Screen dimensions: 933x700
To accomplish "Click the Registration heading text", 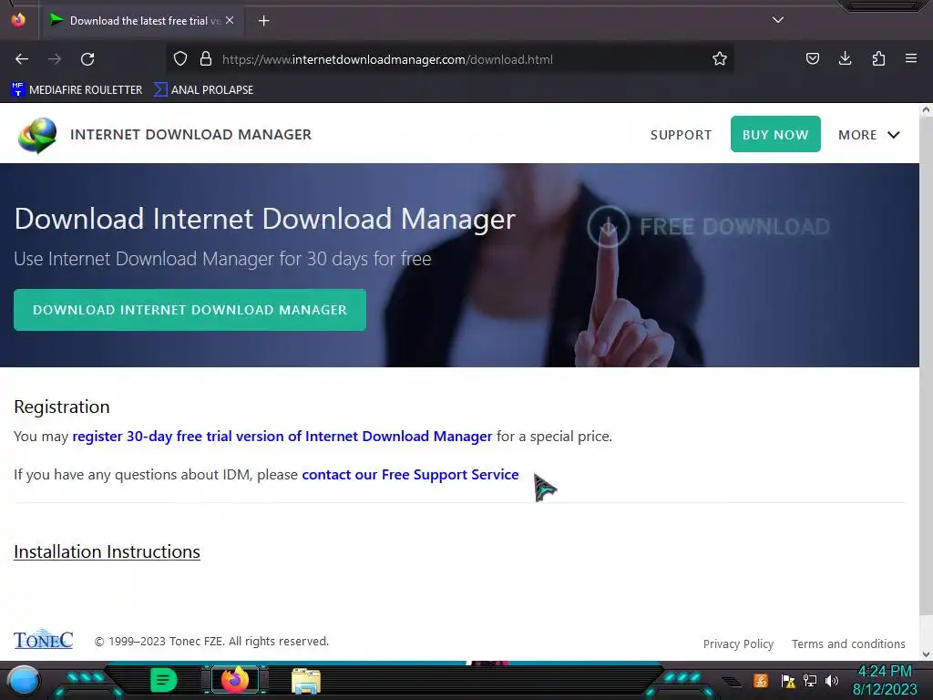I will click(62, 407).
